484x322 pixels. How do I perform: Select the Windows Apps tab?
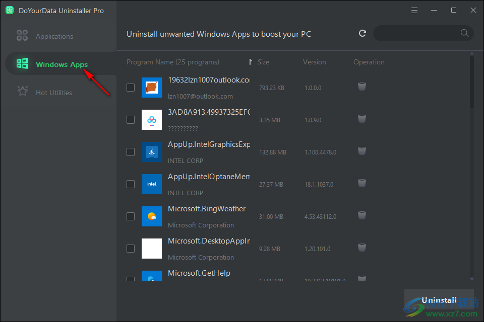61,64
